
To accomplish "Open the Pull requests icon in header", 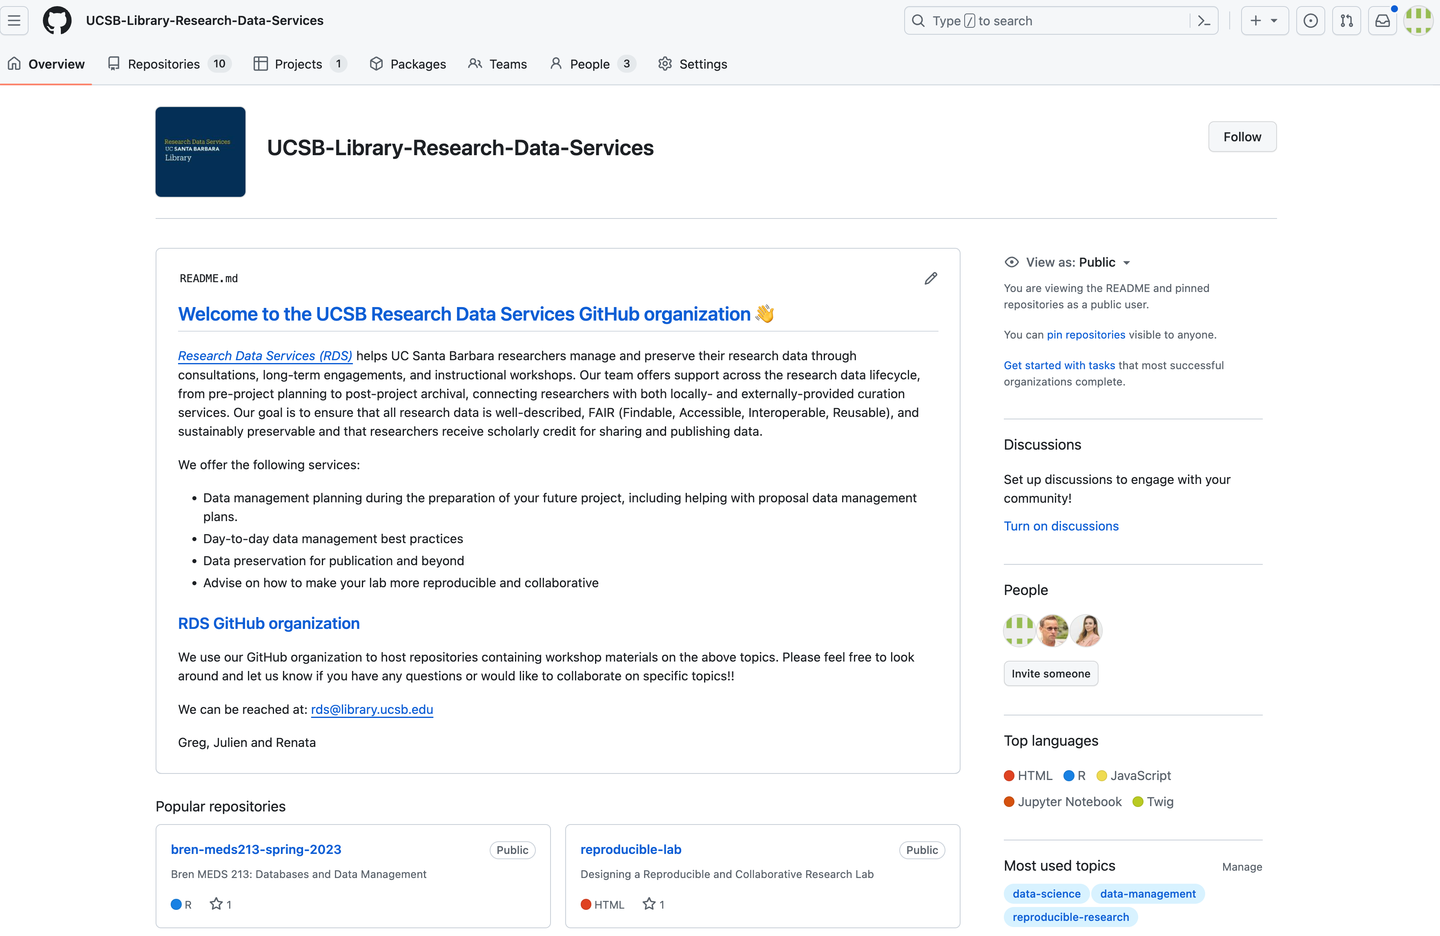I will (1346, 20).
